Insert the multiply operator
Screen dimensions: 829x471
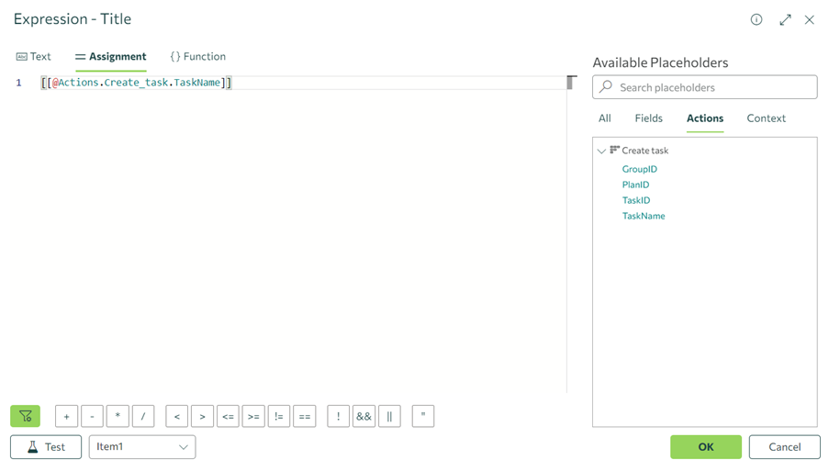(118, 417)
